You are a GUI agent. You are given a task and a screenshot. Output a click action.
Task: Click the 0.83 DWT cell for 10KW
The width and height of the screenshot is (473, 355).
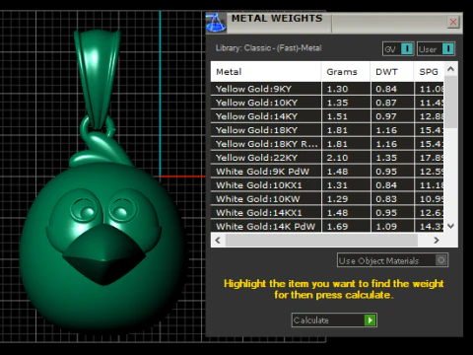pos(392,199)
